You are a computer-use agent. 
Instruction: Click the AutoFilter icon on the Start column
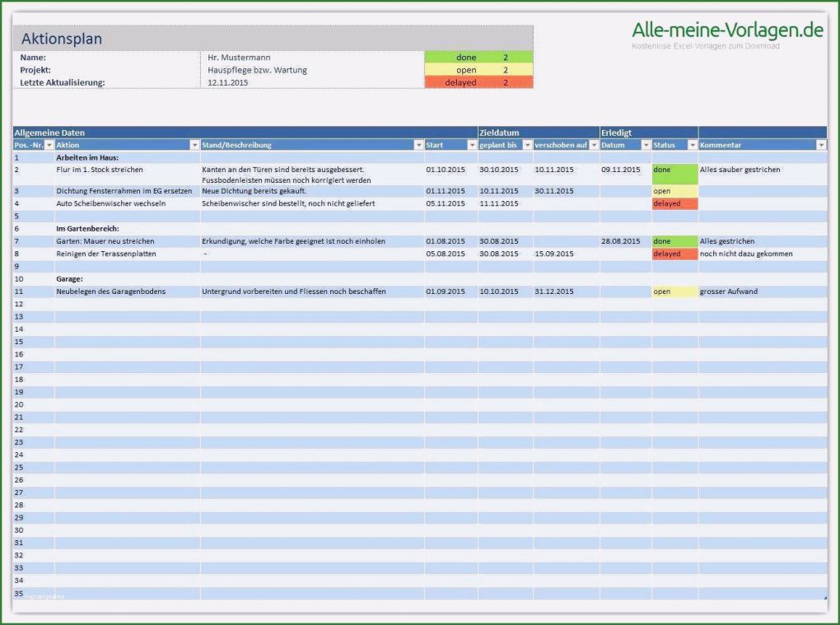tap(474, 145)
